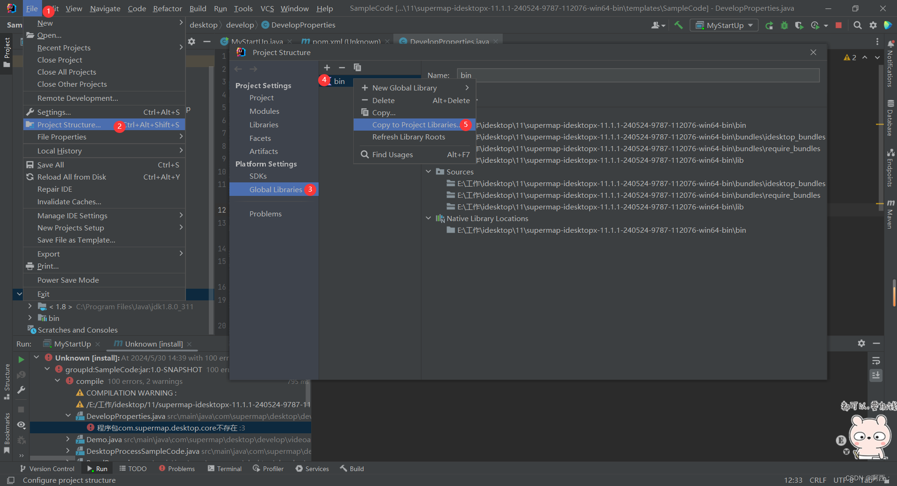Screen dimensions: 897x486
Task: Click the Run MyStartUp rerun icon
Action: pos(769,25)
